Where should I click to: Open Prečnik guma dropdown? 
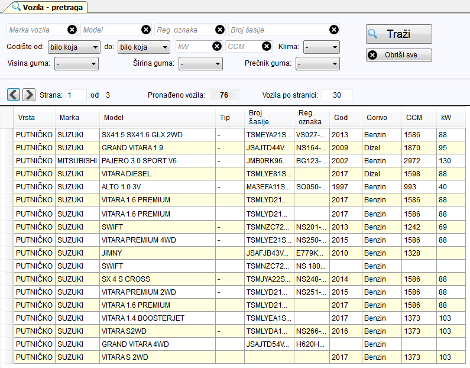point(317,63)
